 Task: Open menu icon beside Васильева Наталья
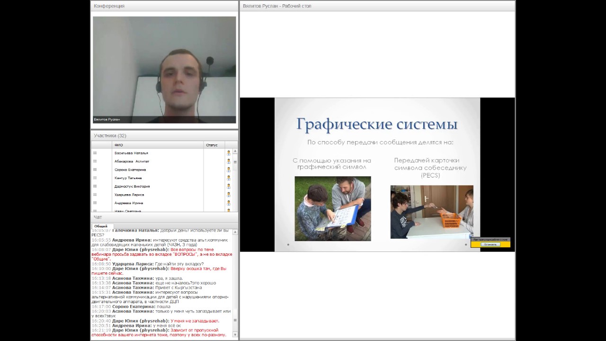(95, 153)
